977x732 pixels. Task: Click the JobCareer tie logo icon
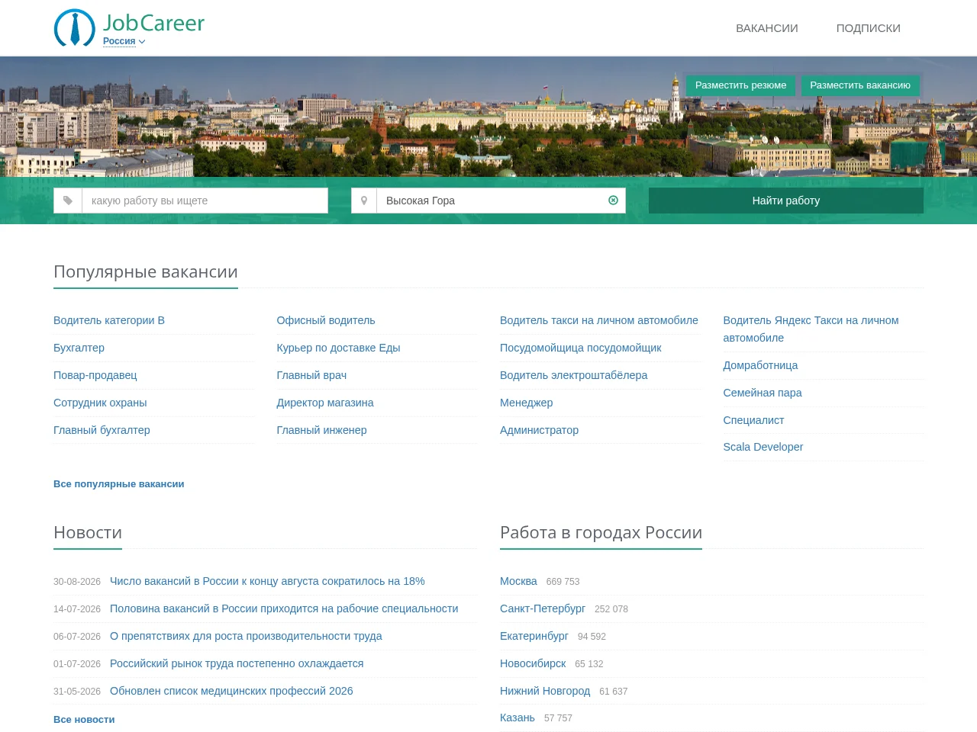pyautogui.click(x=75, y=28)
